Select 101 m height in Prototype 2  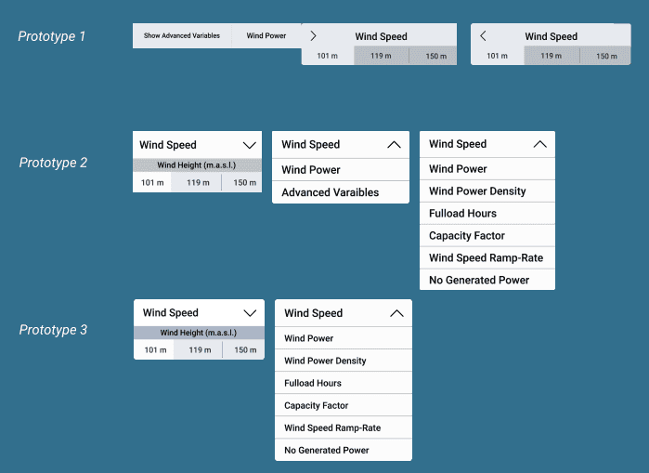click(152, 183)
